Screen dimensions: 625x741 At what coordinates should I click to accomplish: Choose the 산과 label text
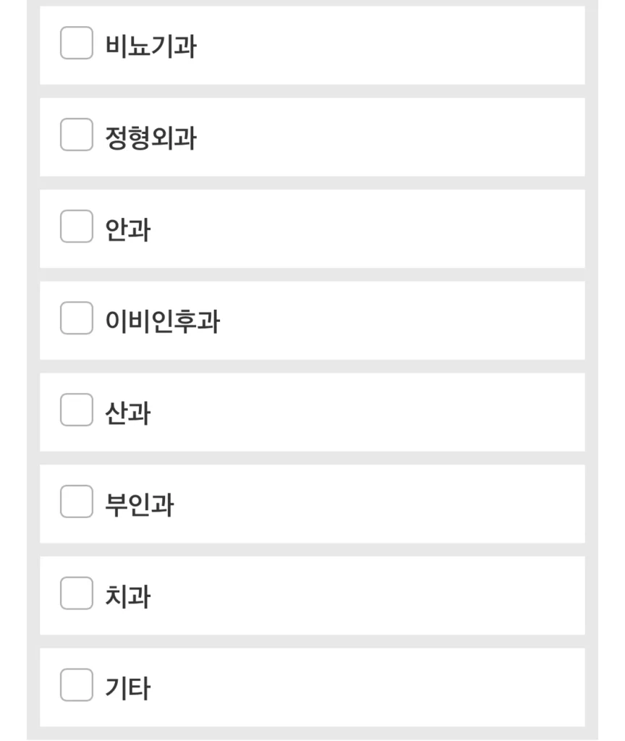[127, 413]
